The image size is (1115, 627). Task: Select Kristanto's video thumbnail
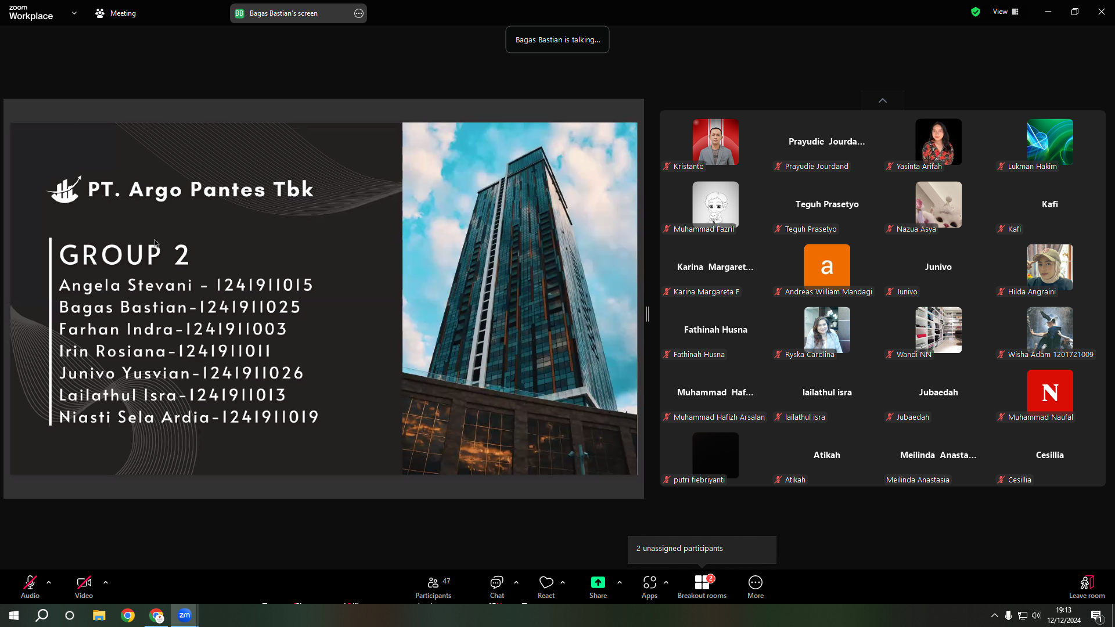pos(715,142)
